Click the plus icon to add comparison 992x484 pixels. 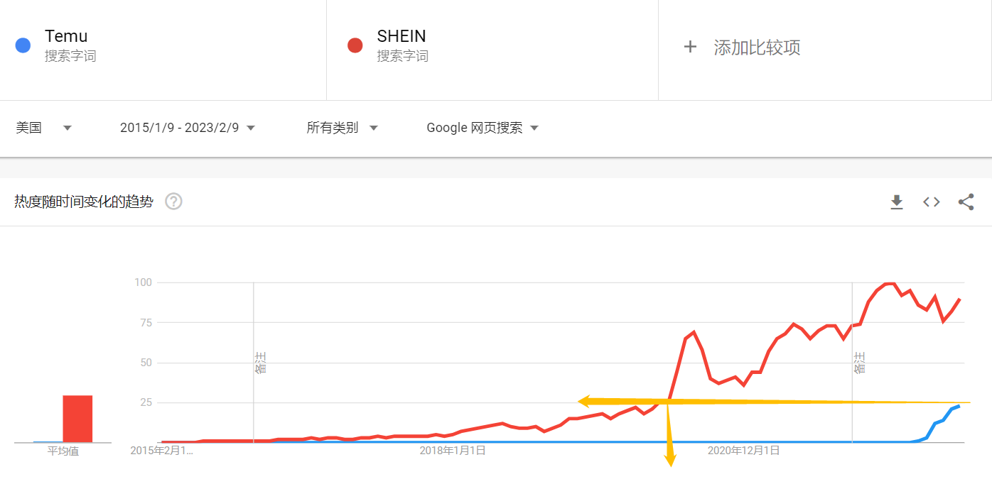[689, 48]
